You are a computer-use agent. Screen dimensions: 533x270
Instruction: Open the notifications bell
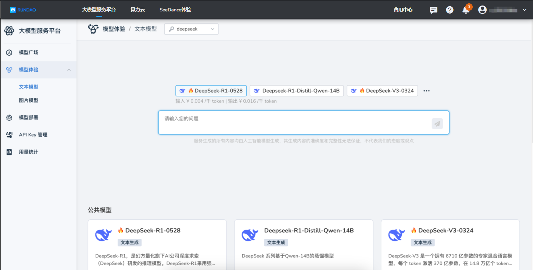pos(466,10)
